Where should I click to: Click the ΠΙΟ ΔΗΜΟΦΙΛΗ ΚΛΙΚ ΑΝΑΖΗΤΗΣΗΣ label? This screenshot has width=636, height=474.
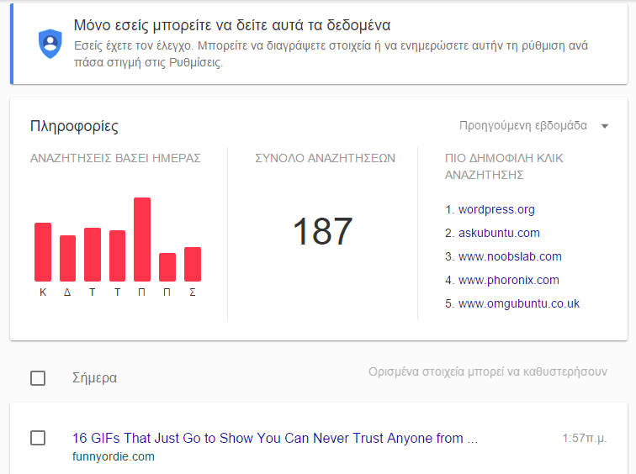click(x=504, y=166)
